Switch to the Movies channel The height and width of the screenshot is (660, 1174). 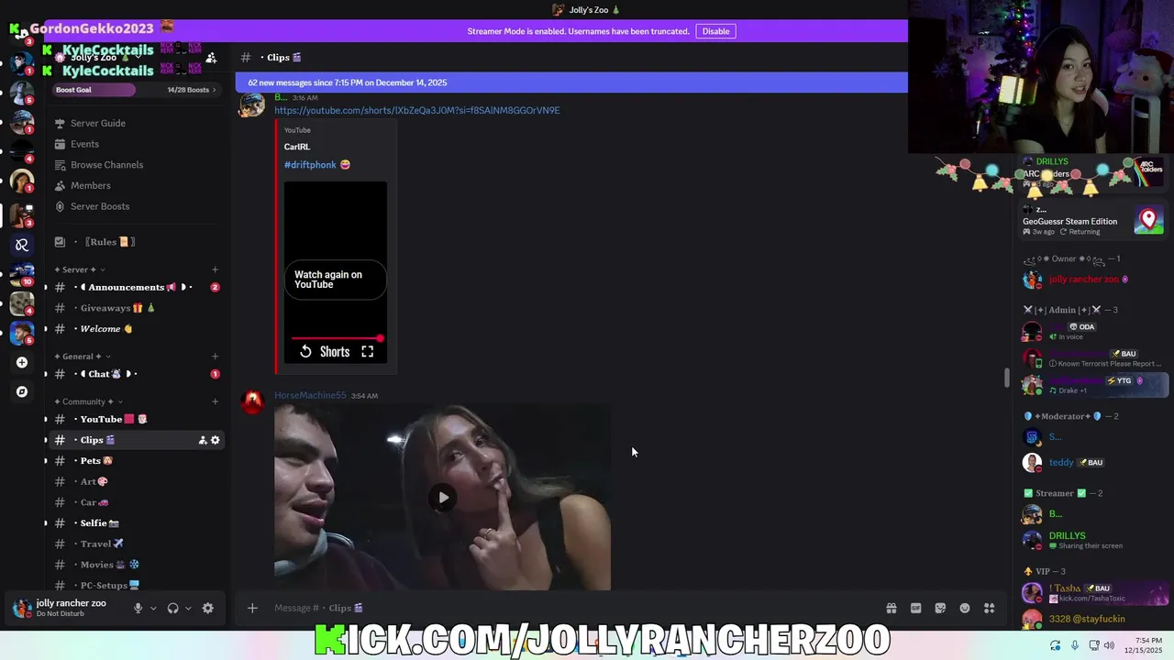[x=135, y=565]
